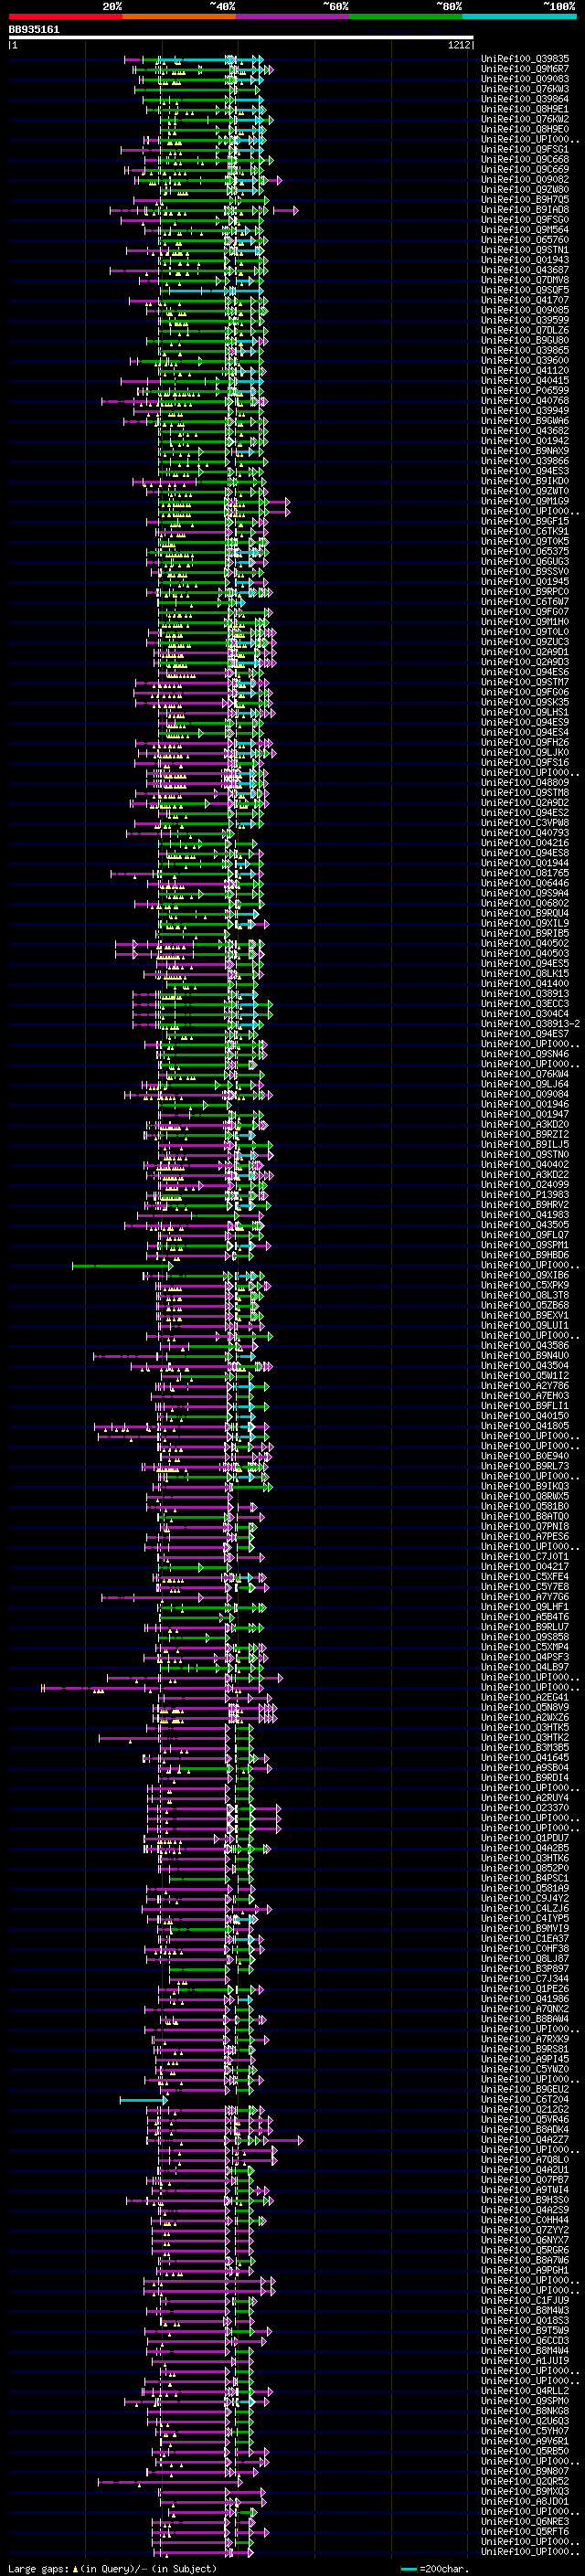Select hit UniRef100_C5XPK9

(x=525, y=1285)
